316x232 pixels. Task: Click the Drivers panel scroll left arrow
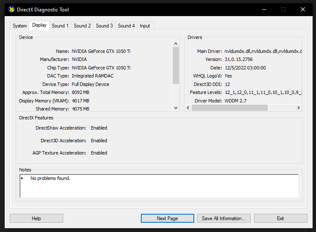click(x=189, y=108)
